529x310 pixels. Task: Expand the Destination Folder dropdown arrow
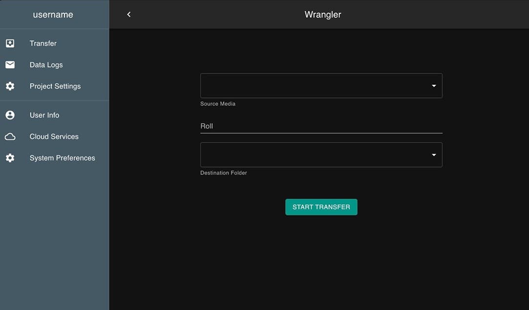coord(433,155)
